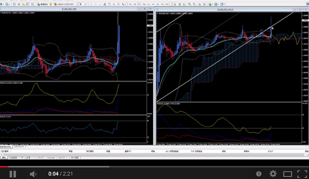The height and width of the screenshot is (179, 309).
Task: Pause the video playback
Action: coord(13,174)
